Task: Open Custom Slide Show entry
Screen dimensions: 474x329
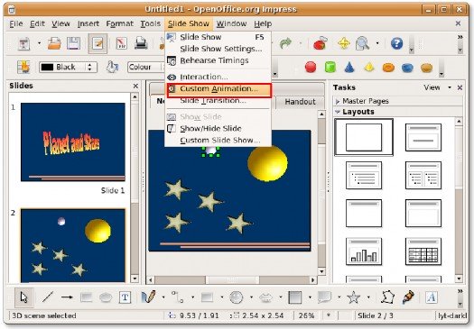Action: point(219,141)
